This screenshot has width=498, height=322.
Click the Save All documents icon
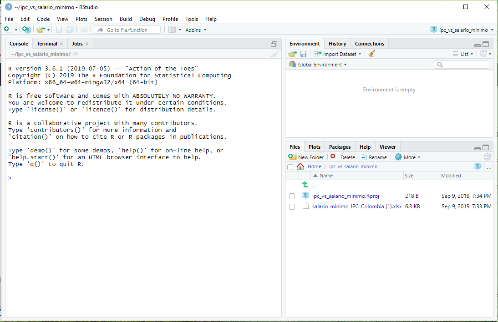pos(70,30)
